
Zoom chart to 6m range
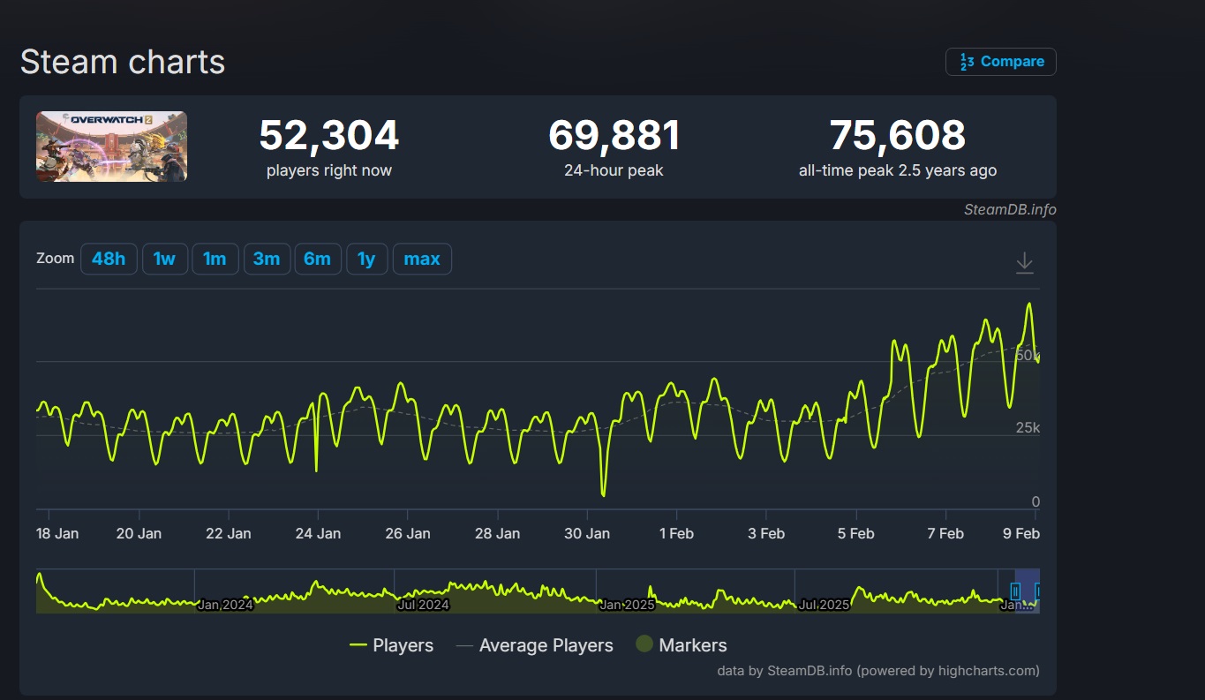pos(317,259)
